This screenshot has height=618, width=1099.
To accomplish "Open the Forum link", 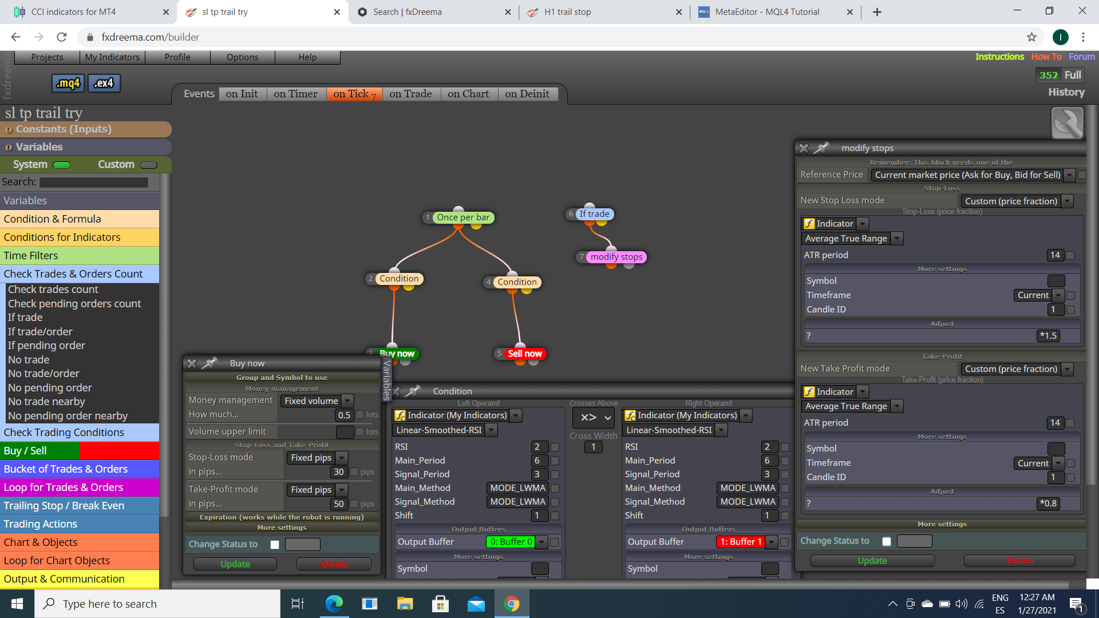I will [x=1081, y=57].
